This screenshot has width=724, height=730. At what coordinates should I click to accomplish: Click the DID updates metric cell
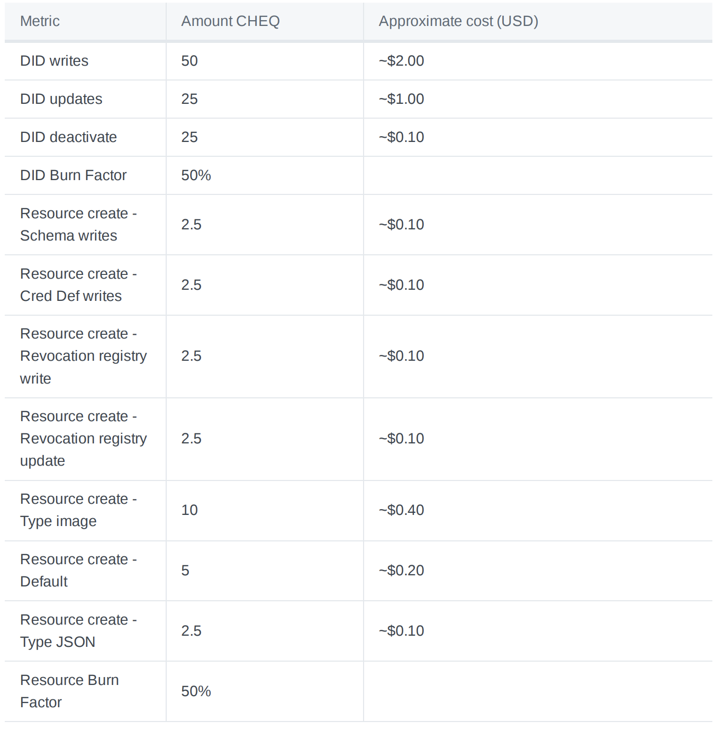coord(61,99)
